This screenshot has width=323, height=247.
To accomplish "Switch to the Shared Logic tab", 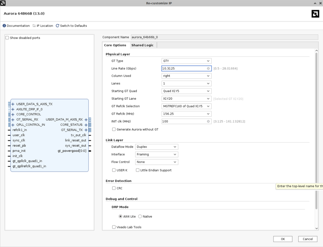I will click(x=142, y=45).
